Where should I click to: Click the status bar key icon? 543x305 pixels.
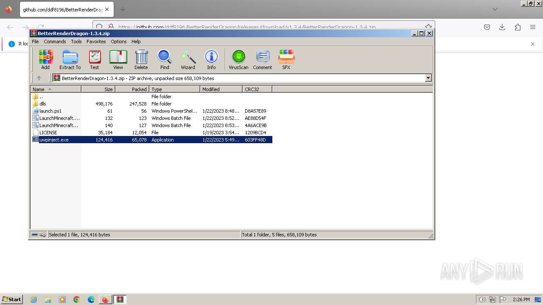(x=43, y=235)
